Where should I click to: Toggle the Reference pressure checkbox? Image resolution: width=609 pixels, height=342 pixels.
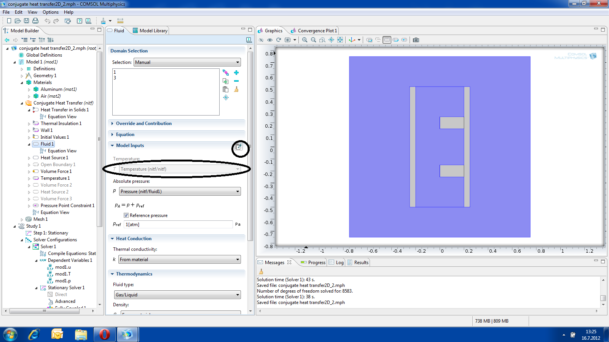(126, 215)
